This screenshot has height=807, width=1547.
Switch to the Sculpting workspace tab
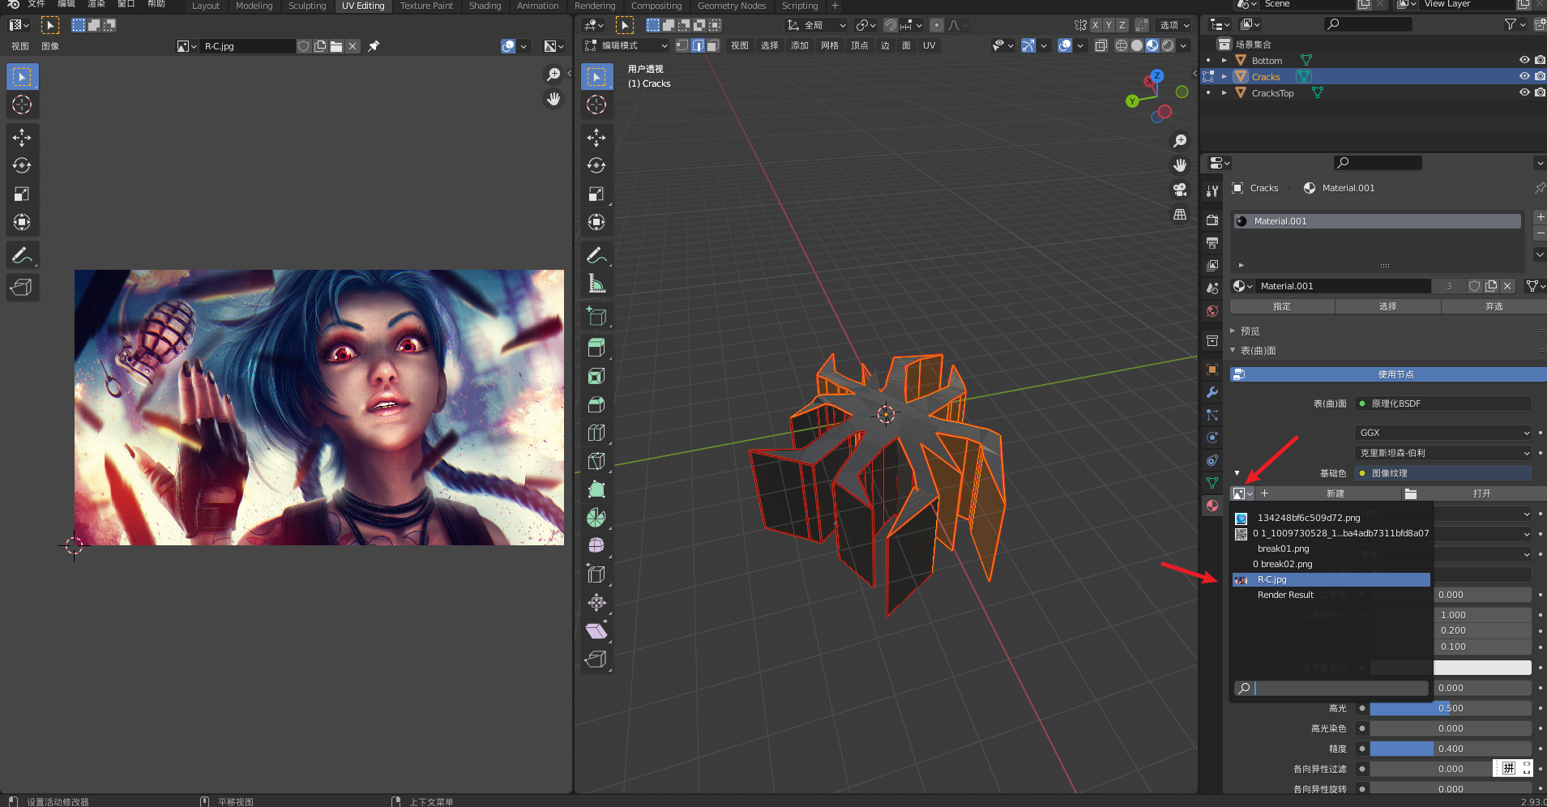[x=307, y=6]
